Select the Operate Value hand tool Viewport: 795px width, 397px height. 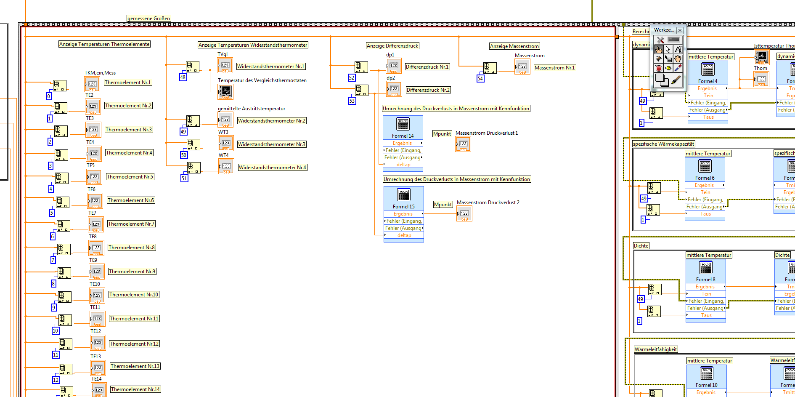pyautogui.click(x=659, y=50)
